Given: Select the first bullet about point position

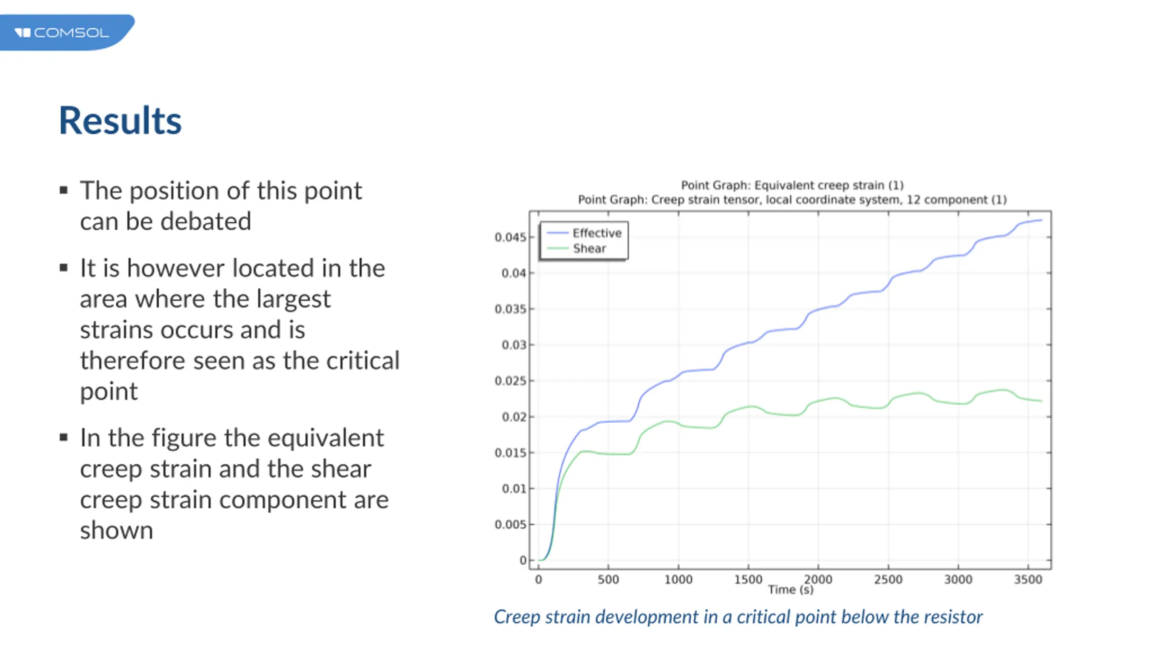Looking at the screenshot, I should pyautogui.click(x=221, y=206).
